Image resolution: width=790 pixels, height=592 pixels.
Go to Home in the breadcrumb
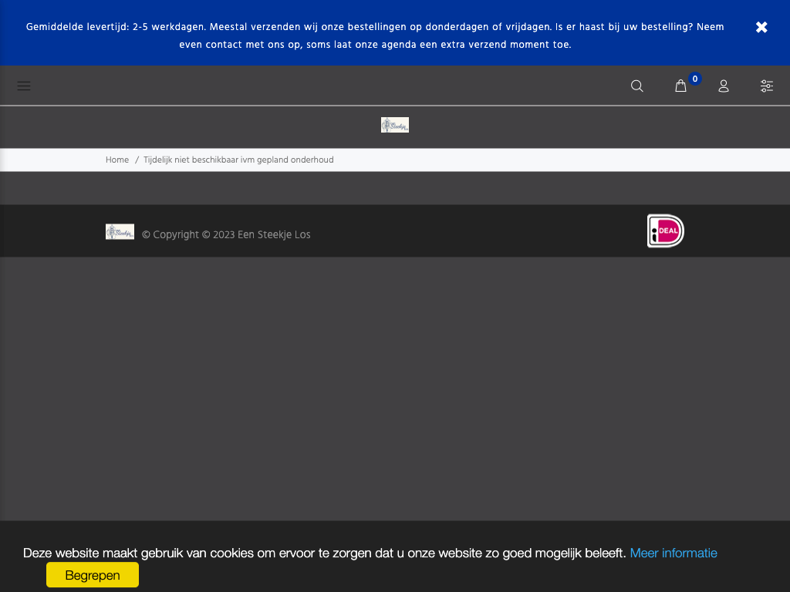click(x=117, y=160)
